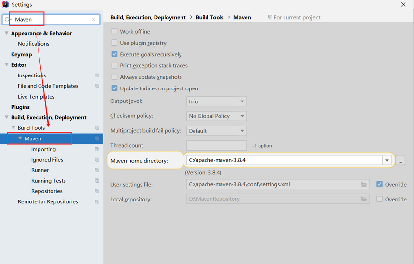Select Inspections under Editor

(x=32, y=75)
